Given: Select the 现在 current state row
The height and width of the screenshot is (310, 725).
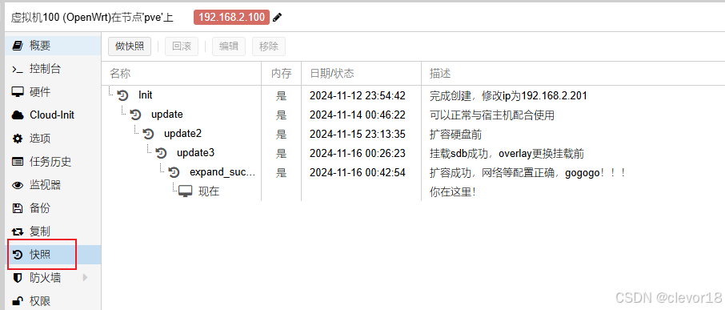Looking at the screenshot, I should tap(413, 191).
